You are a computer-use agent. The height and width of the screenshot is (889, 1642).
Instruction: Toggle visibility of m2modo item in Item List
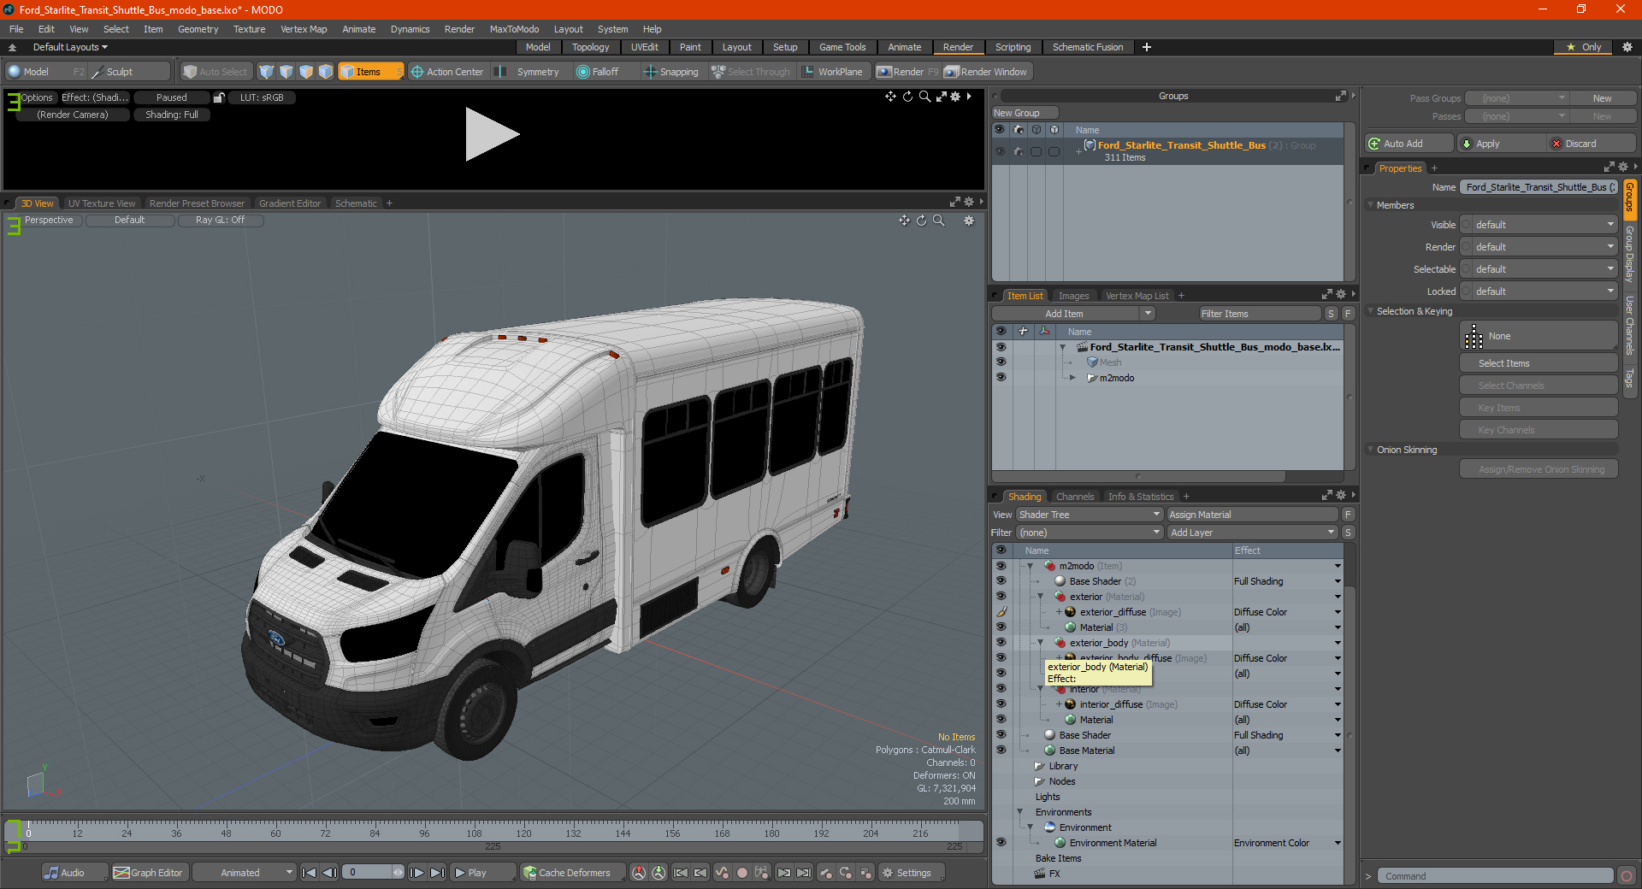(x=1001, y=378)
